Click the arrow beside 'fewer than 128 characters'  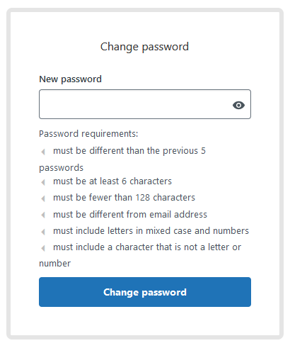[43, 198]
